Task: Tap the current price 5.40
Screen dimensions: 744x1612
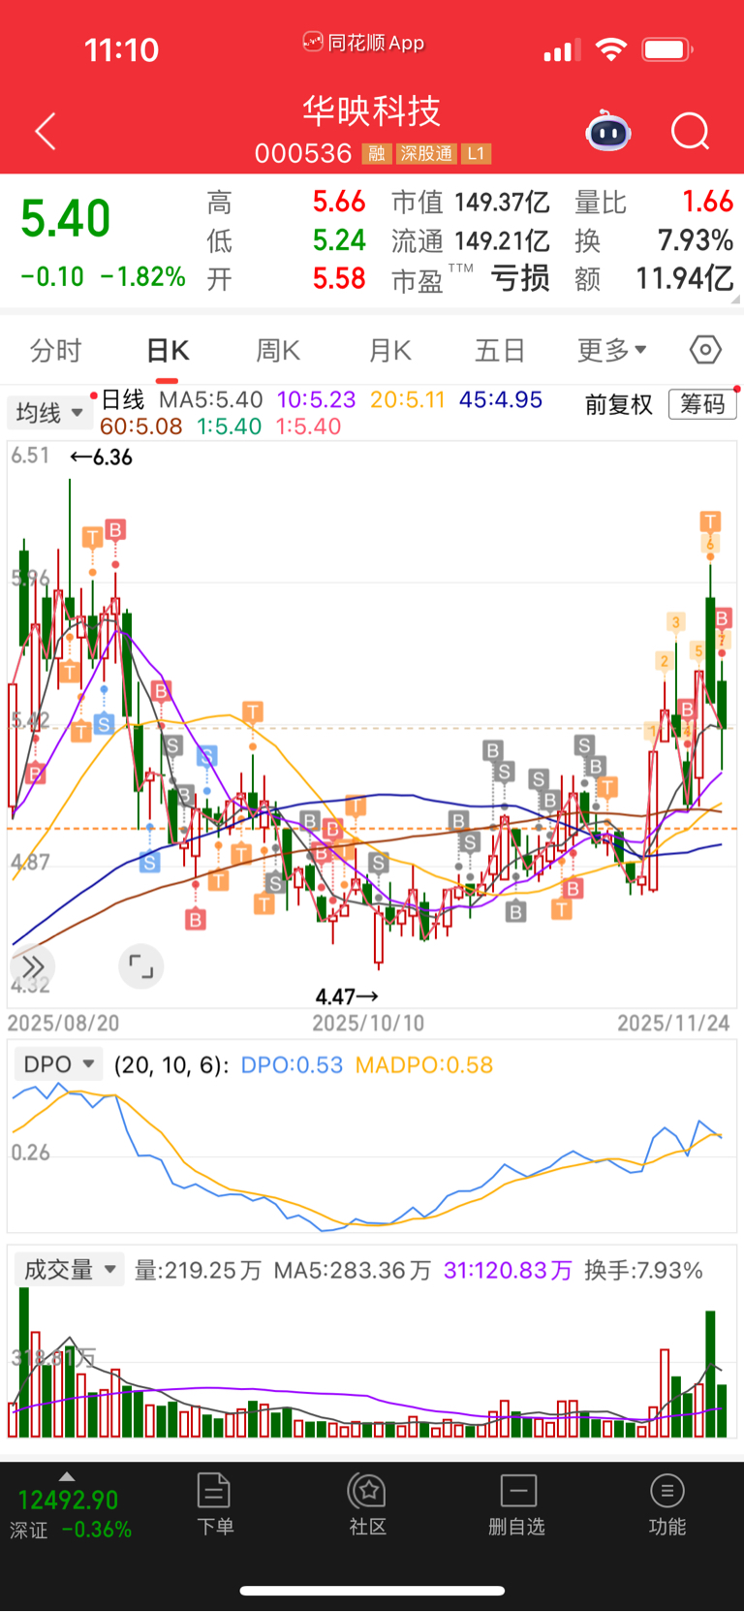Action: pos(66,218)
